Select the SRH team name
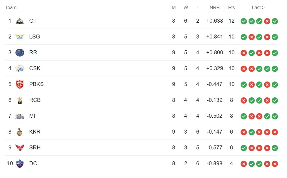287x178 pixels. [x=35, y=148]
